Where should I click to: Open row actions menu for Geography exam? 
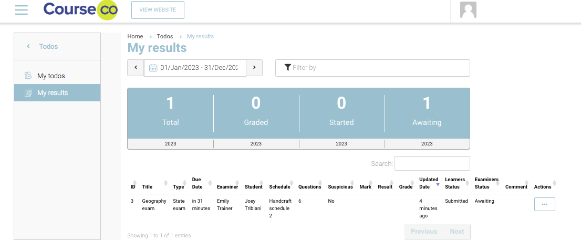pos(544,204)
